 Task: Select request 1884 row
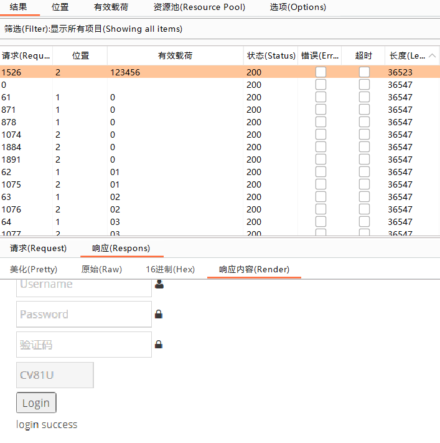[x=220, y=146]
